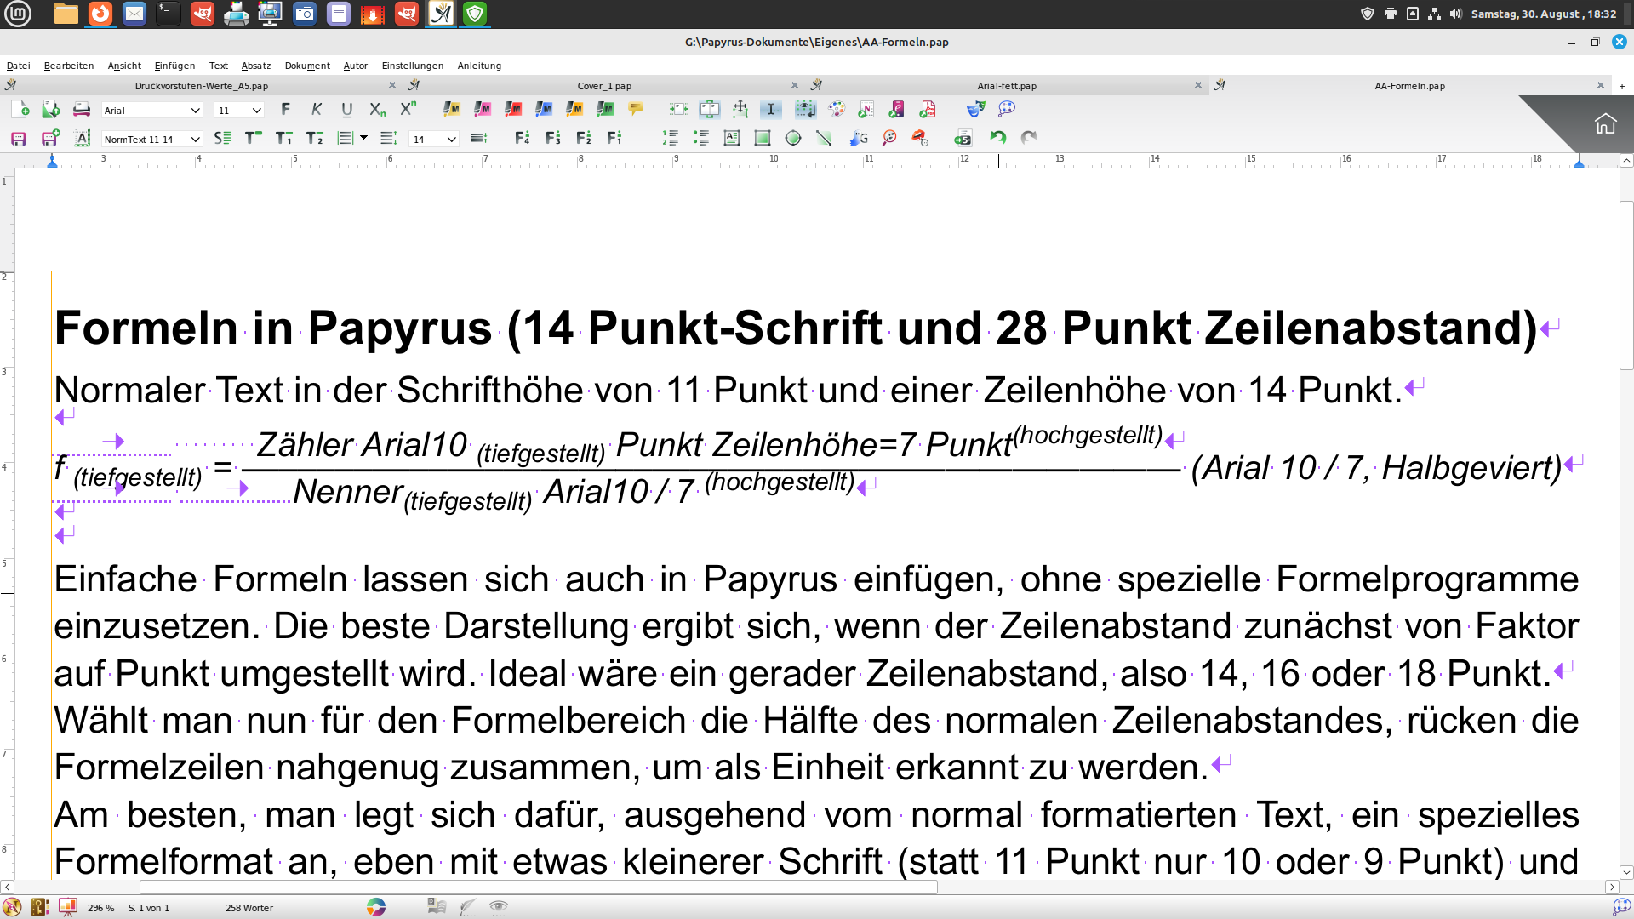Toggle subscript formatting

(x=377, y=109)
